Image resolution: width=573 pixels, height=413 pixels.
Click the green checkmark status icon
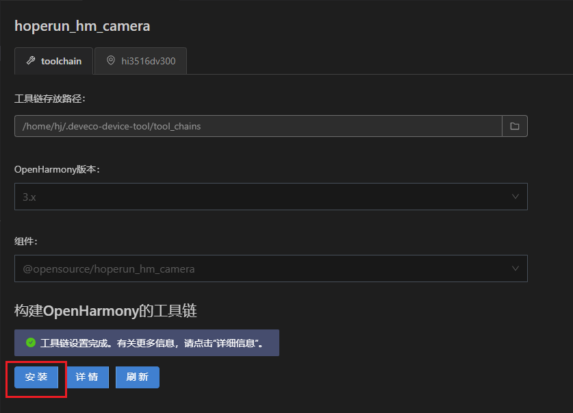point(31,342)
